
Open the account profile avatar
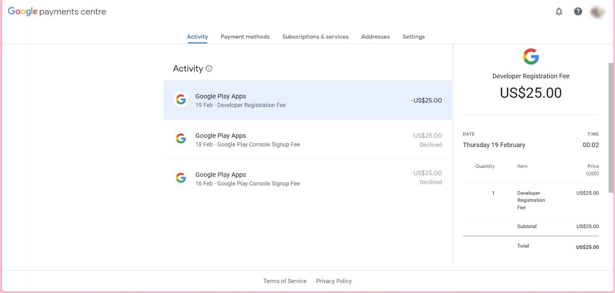pos(597,12)
